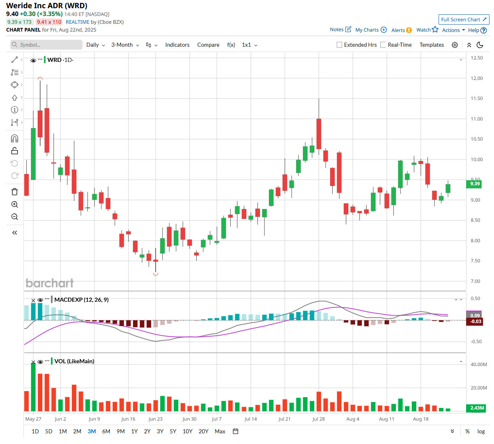Open chart settings gear
494x444 pixels.
pyautogui.click(x=455, y=45)
